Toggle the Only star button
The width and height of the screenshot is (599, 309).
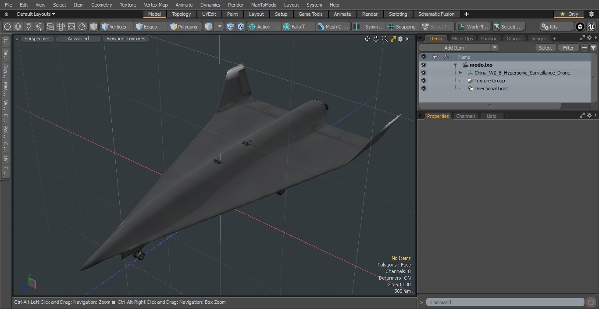569,14
